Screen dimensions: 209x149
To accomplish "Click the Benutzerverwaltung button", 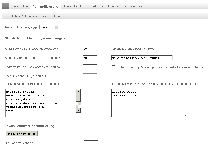I will point(22,134).
